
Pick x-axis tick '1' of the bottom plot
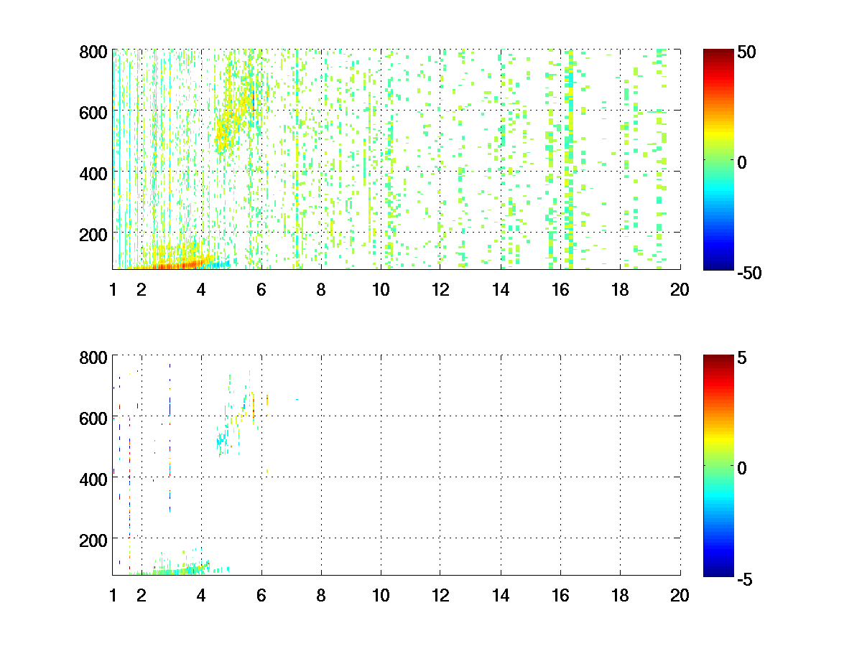click(x=113, y=595)
